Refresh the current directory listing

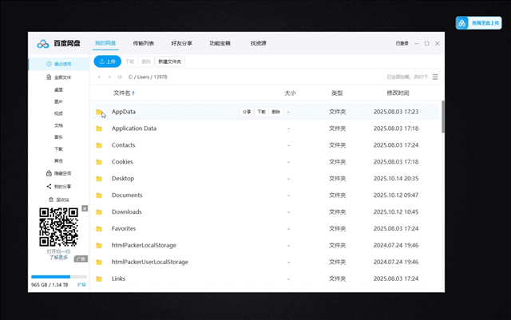[120, 77]
